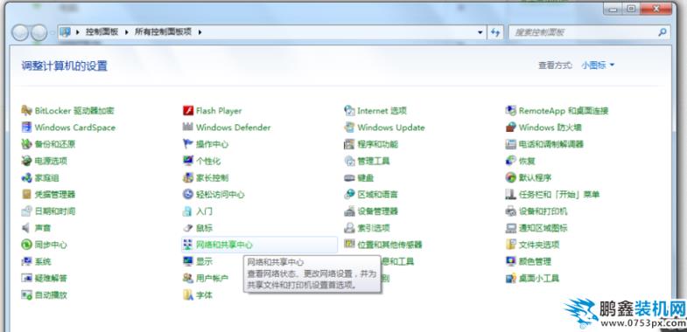This screenshot has width=687, height=332.
Task: Open 网络和共享中心 link
Action: click(x=224, y=245)
